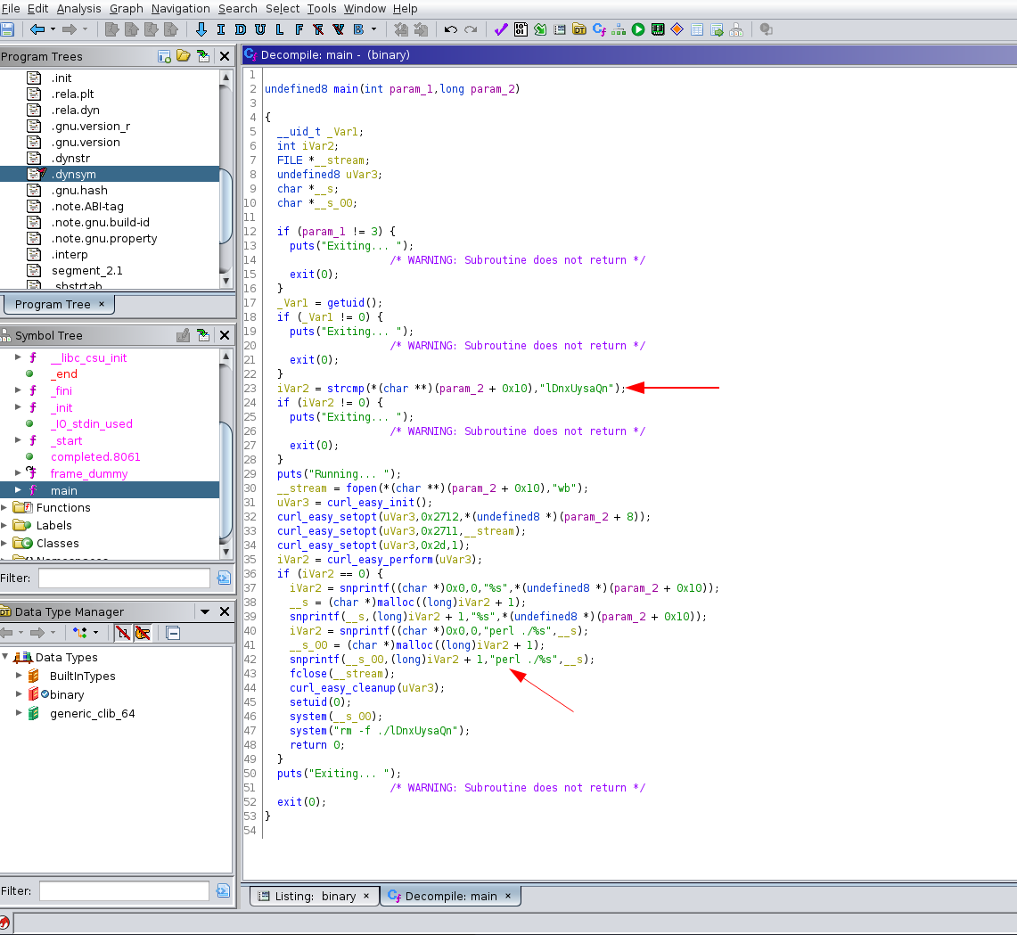This screenshot has height=935, width=1017.
Task: Toggle navigation icon in Program Trees header
Action: 203,56
